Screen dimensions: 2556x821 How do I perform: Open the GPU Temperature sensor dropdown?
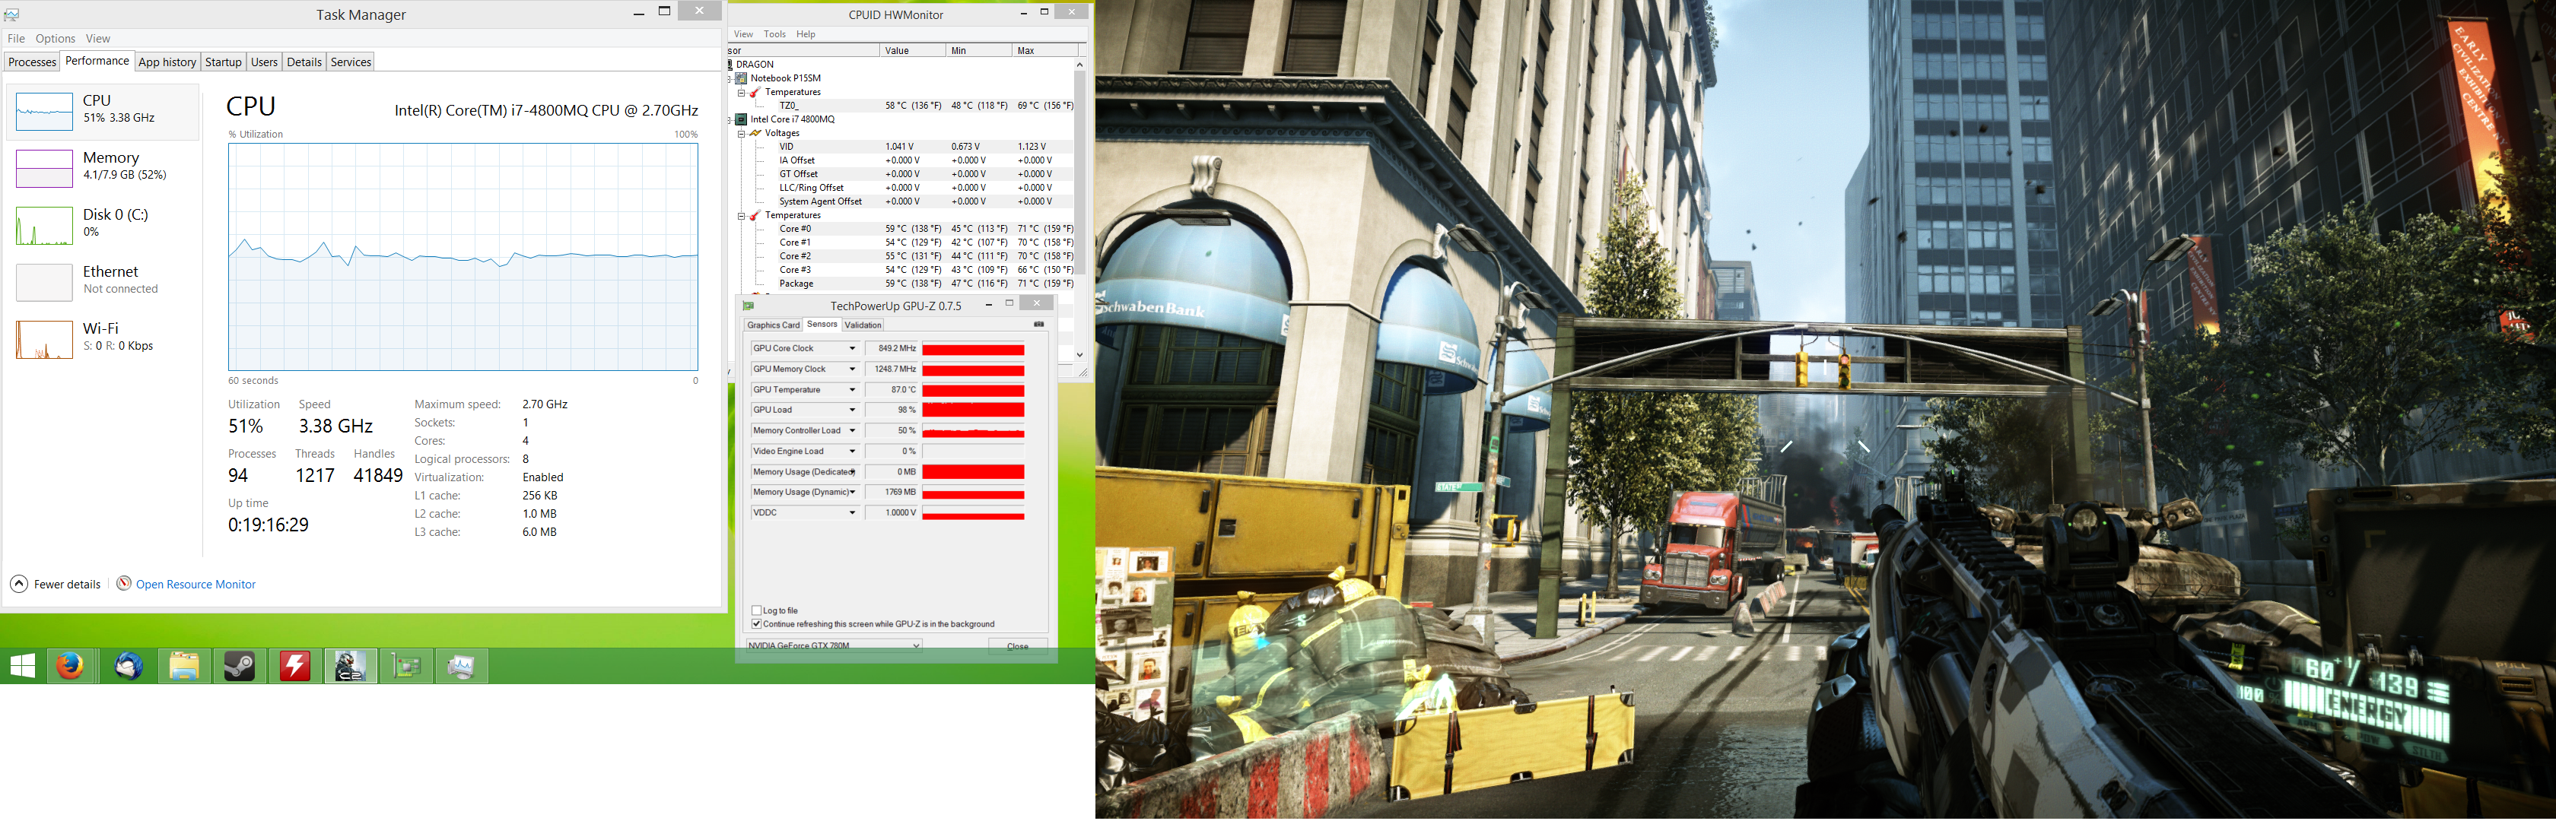click(851, 390)
